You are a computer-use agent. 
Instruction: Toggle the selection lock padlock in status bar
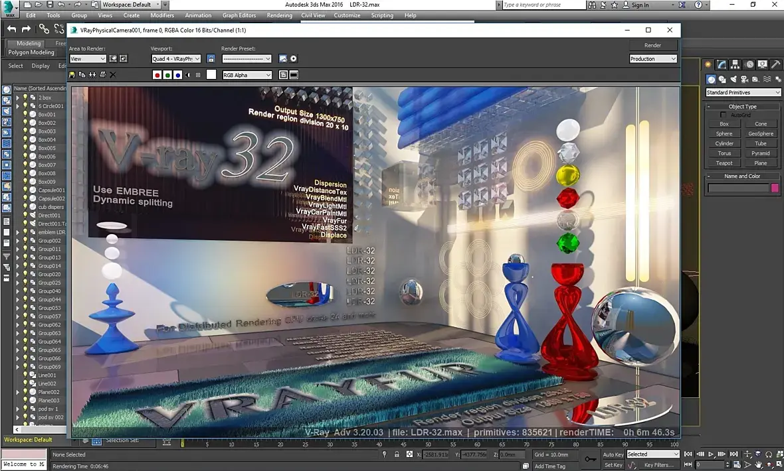397,454
